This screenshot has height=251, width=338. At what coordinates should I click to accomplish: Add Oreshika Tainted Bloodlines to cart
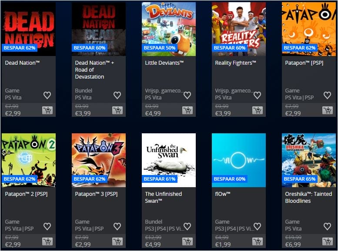click(328, 241)
